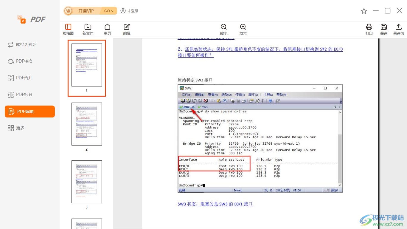The width and height of the screenshot is (407, 229).
Task: Click the text 原始状态 SW2 接口
Action: (x=195, y=80)
